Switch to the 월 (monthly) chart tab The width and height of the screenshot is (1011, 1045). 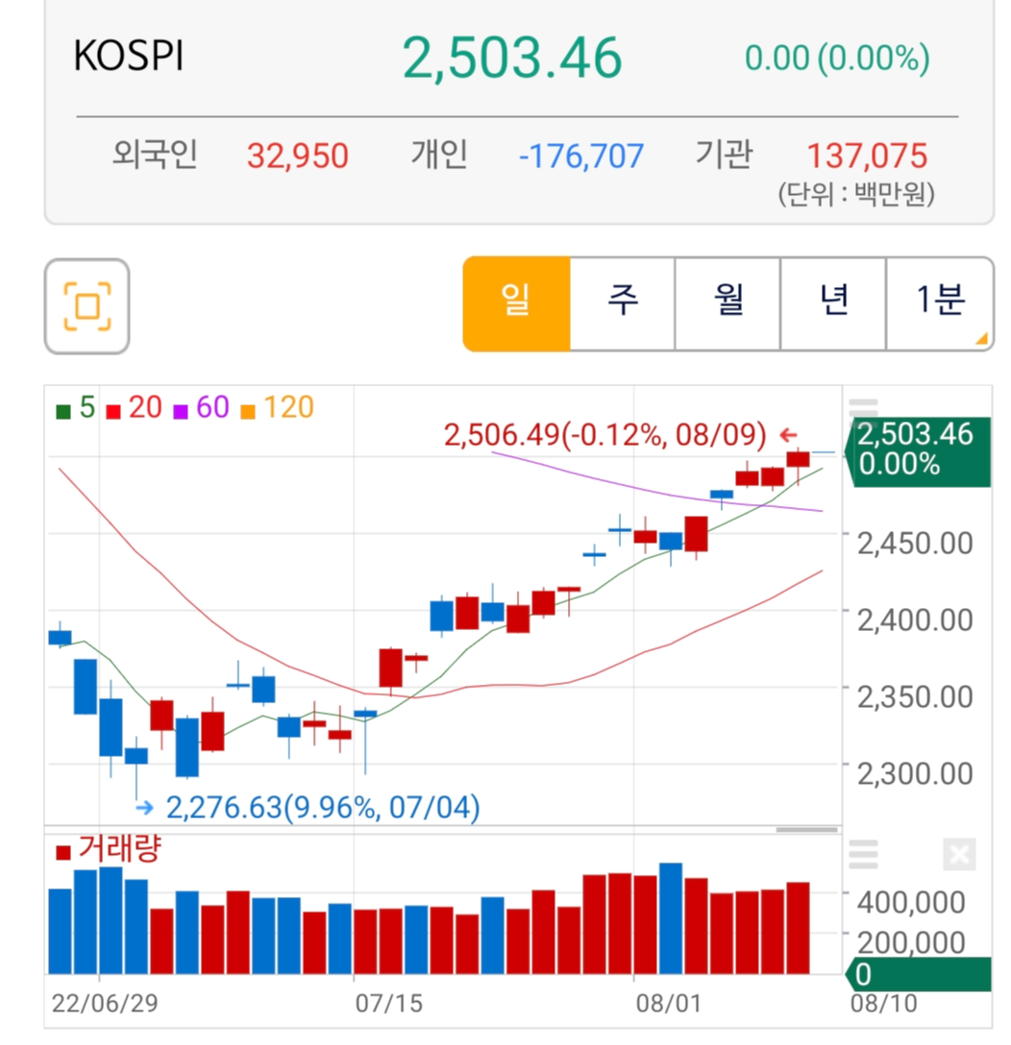pyautogui.click(x=727, y=304)
